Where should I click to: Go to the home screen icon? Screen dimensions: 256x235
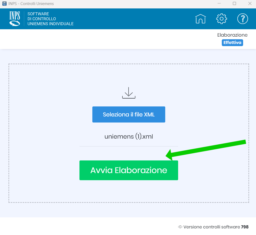(x=200, y=19)
